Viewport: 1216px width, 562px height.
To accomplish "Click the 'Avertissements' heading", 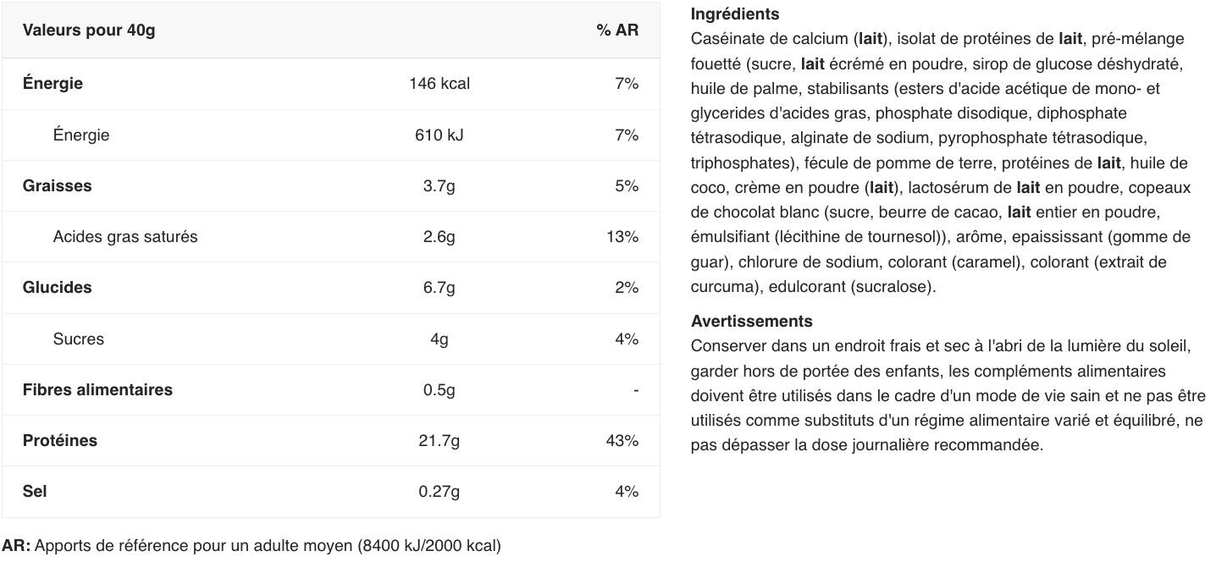I will point(751,322).
